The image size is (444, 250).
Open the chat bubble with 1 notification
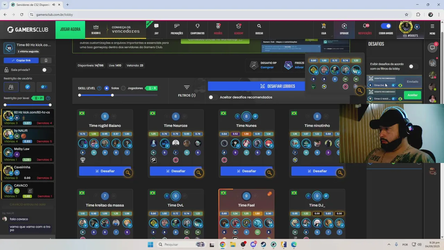(433, 47)
